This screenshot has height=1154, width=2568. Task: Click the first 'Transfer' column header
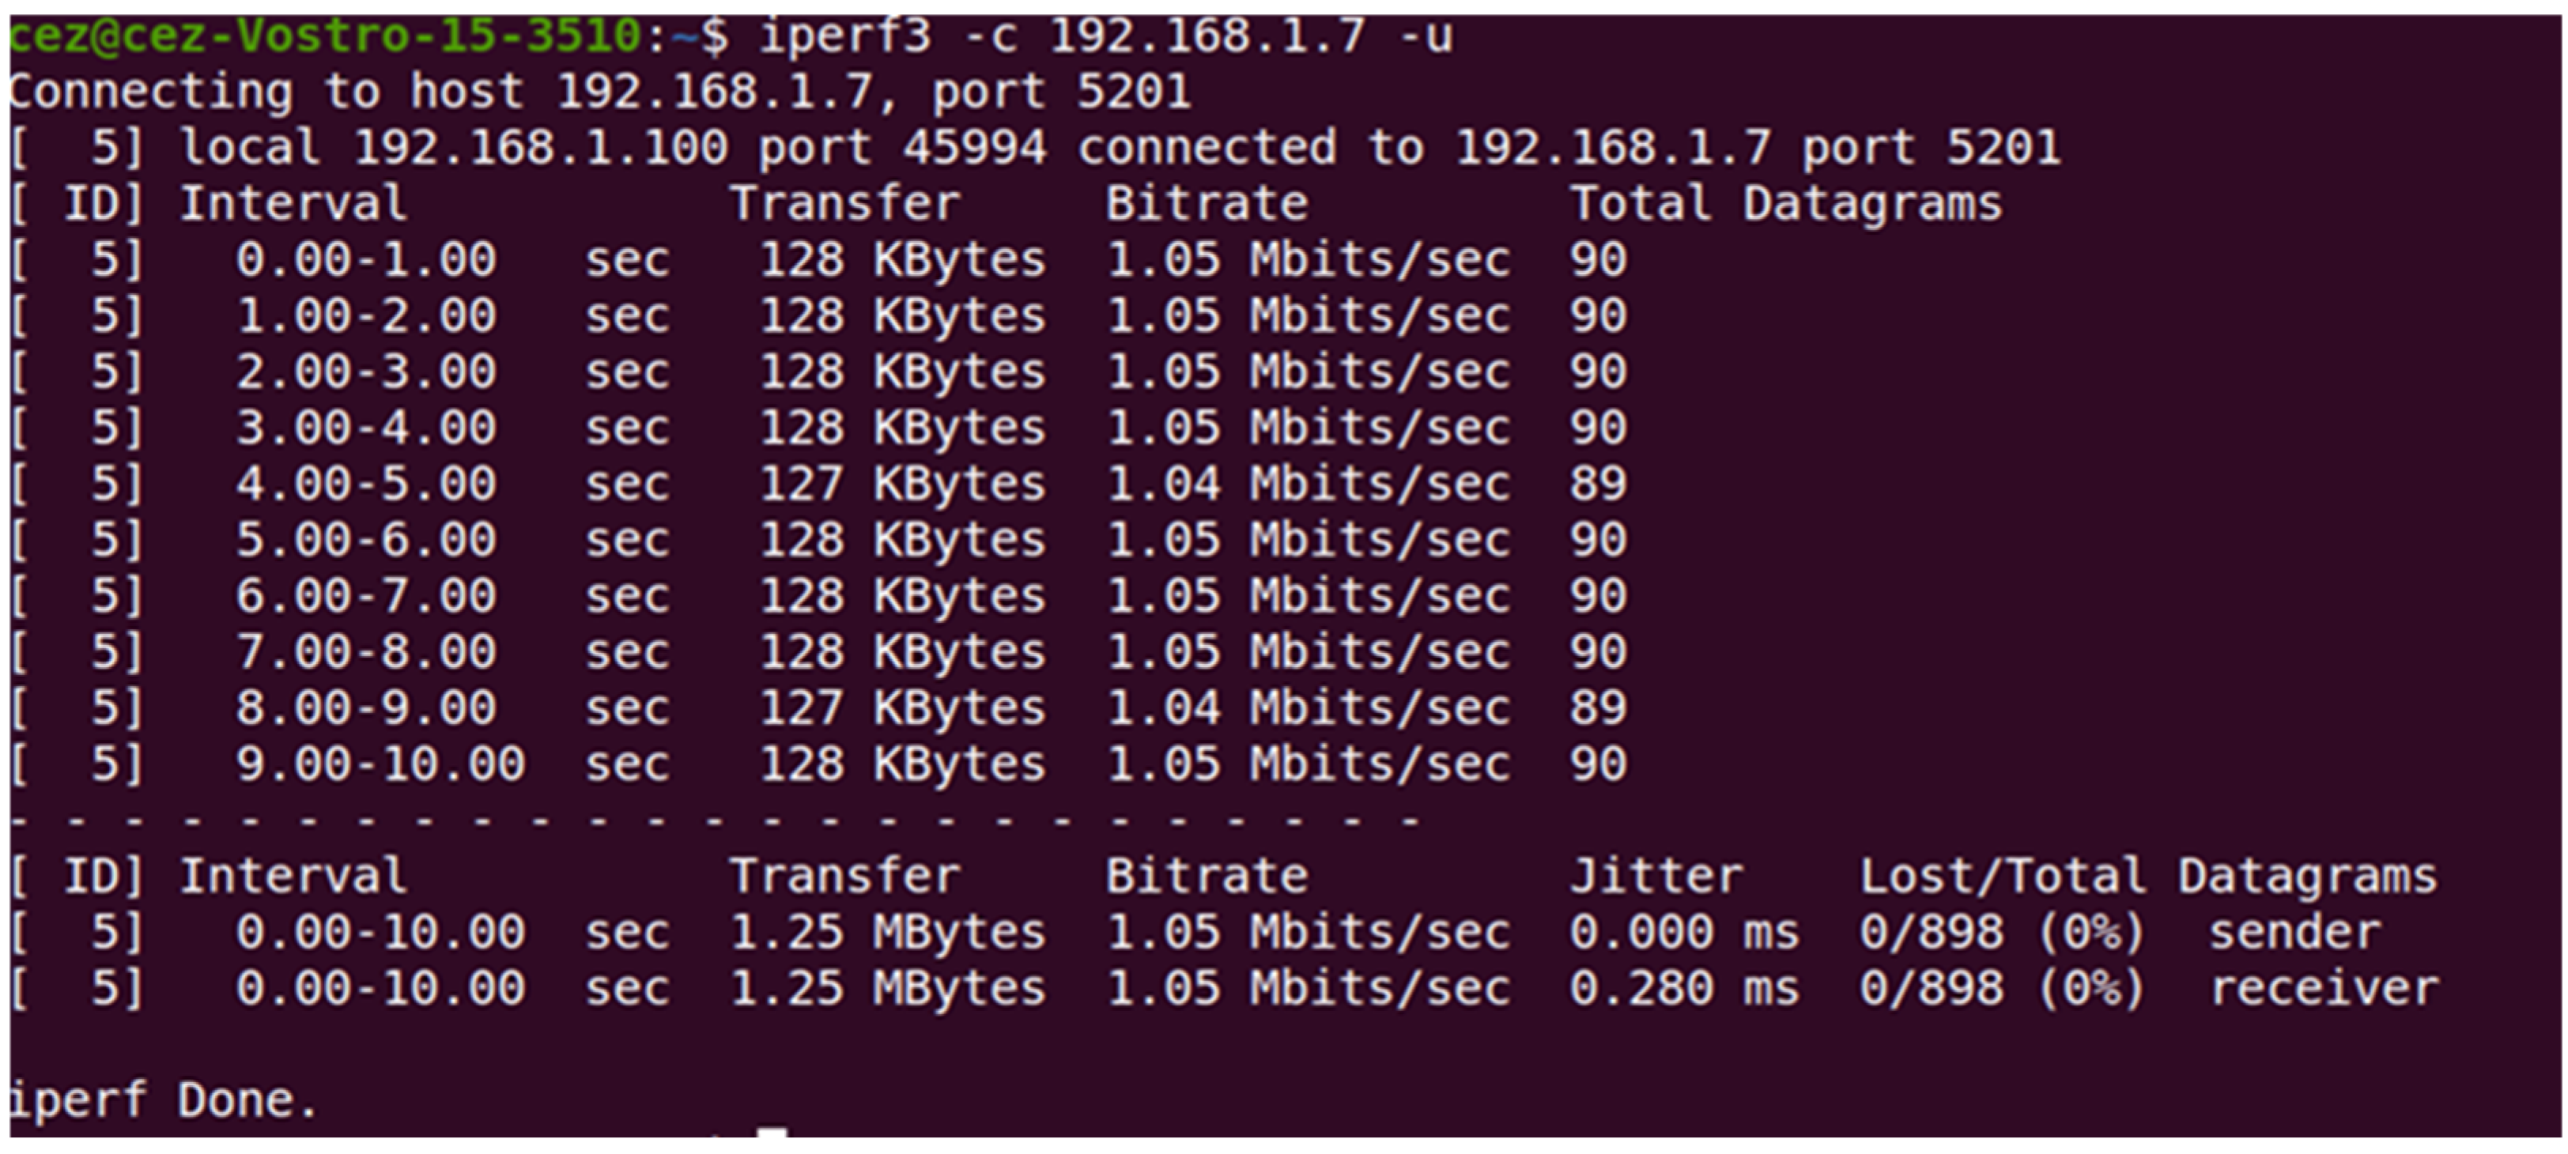click(845, 203)
